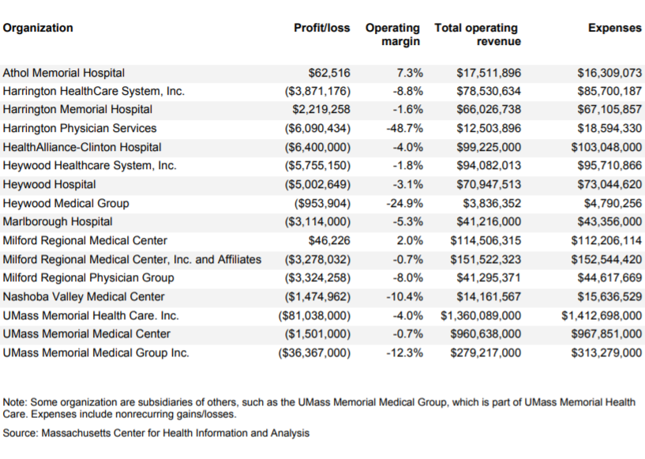
Task: Click the Operating margin column header
Action: point(393,35)
